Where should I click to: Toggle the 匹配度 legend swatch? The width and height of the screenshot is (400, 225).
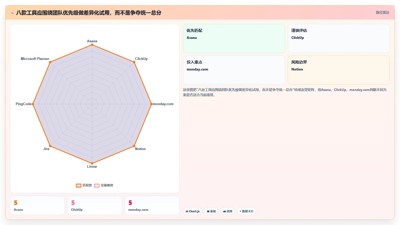(x=79, y=185)
